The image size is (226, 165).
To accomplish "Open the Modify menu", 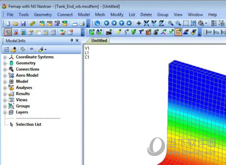I will [x=117, y=14].
